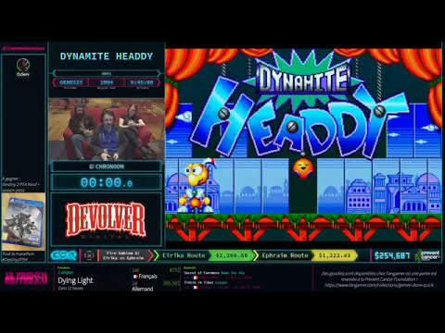Click the 0:45:00 estimate label
The height and width of the screenshot is (333, 445).
tap(142, 82)
